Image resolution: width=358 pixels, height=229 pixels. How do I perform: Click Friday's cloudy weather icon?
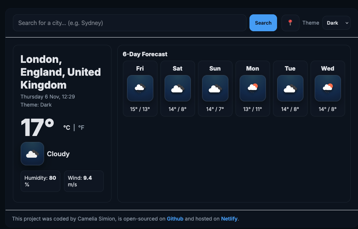140,88
